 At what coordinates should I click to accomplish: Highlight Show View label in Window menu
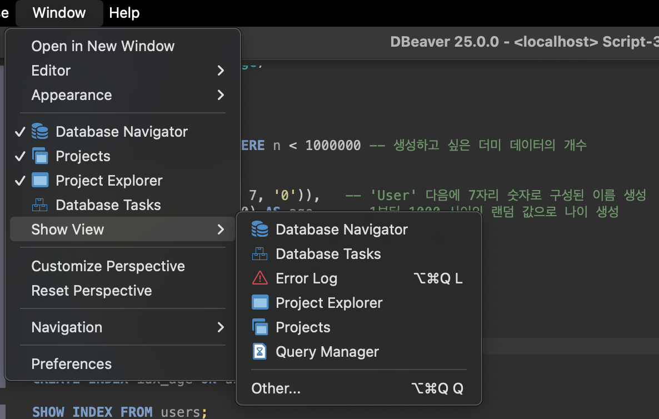68,229
